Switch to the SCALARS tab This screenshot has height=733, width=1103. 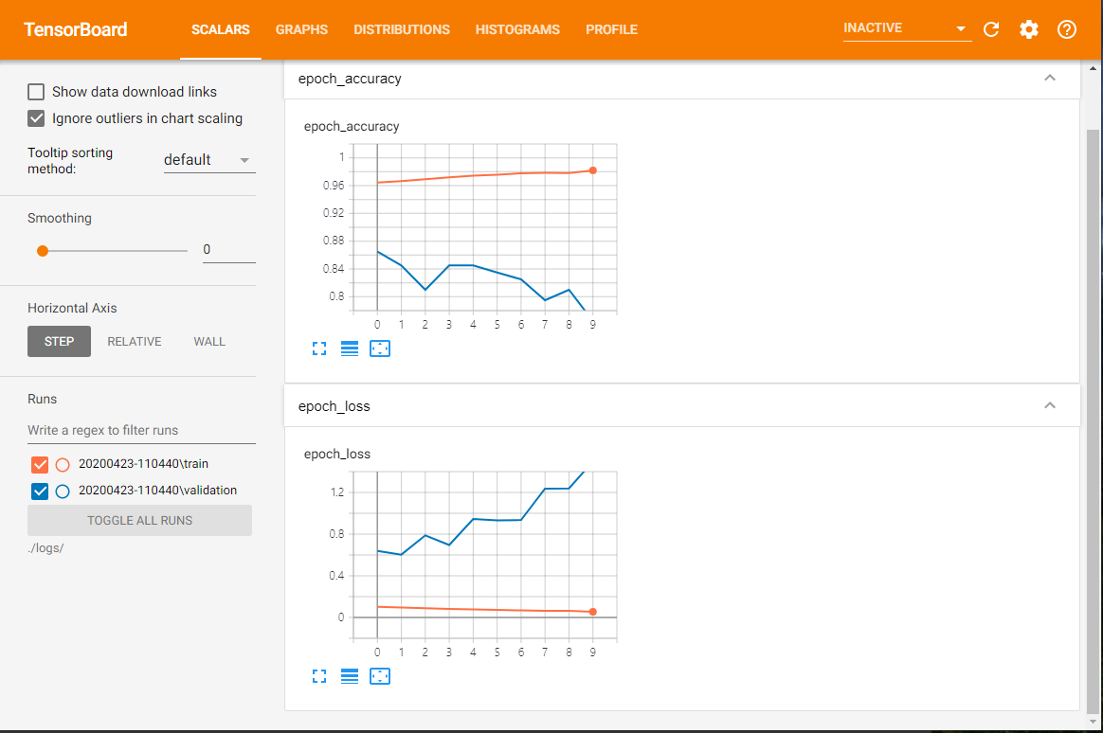(220, 29)
